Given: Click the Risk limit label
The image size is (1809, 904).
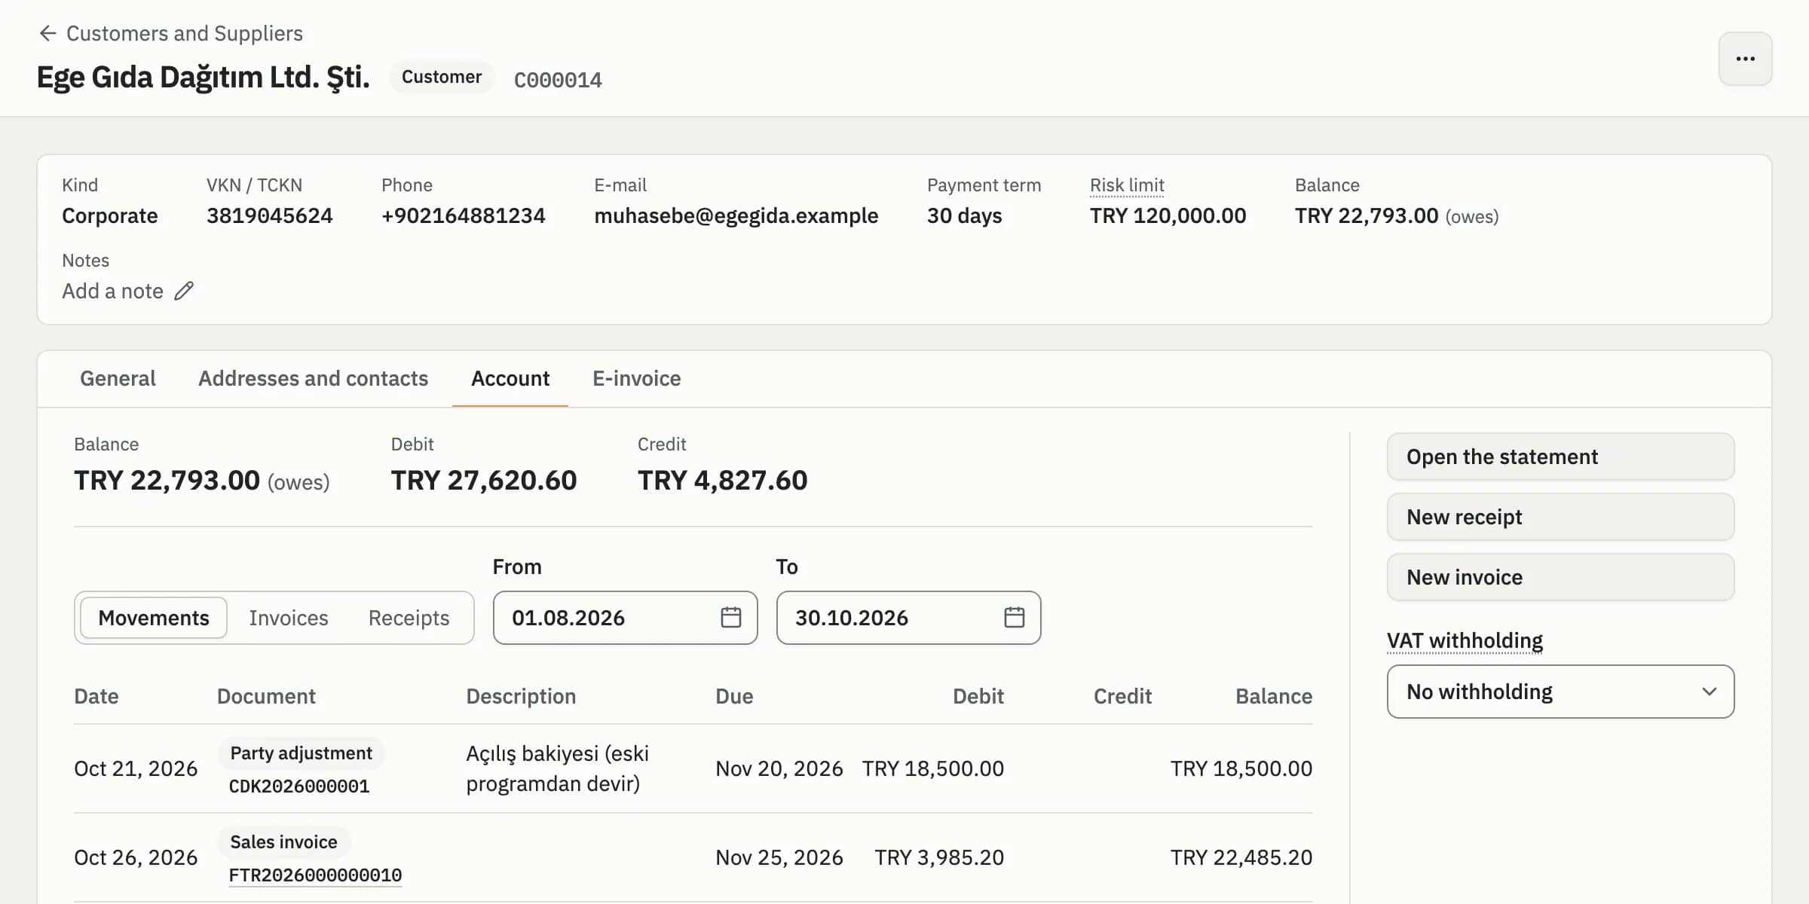Looking at the screenshot, I should tap(1127, 185).
